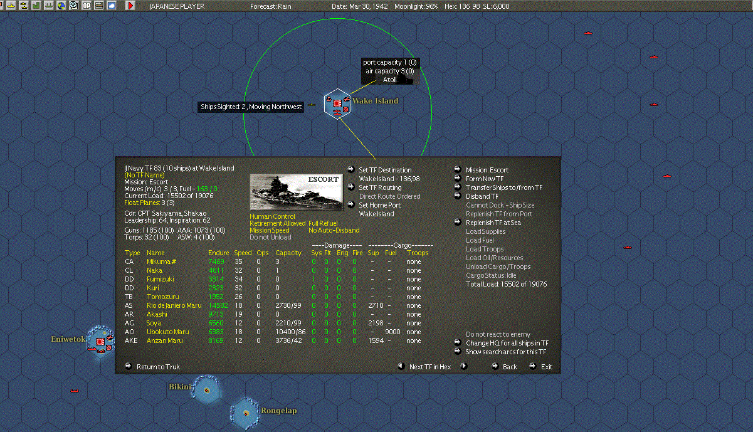Screen dimensions: 753x432
Task: Click the Transfer Ships to/from TF arrow
Action: tap(458, 187)
